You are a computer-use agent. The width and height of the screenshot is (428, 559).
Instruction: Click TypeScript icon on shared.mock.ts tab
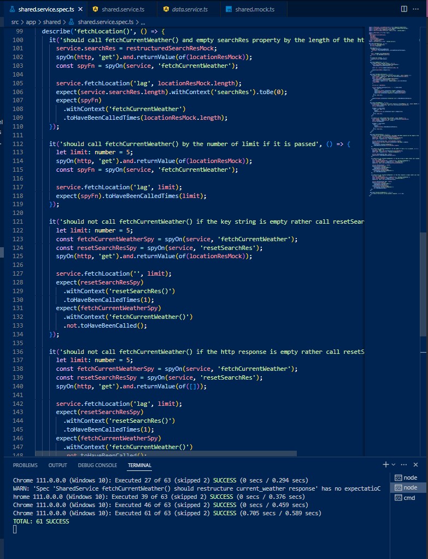point(229,9)
